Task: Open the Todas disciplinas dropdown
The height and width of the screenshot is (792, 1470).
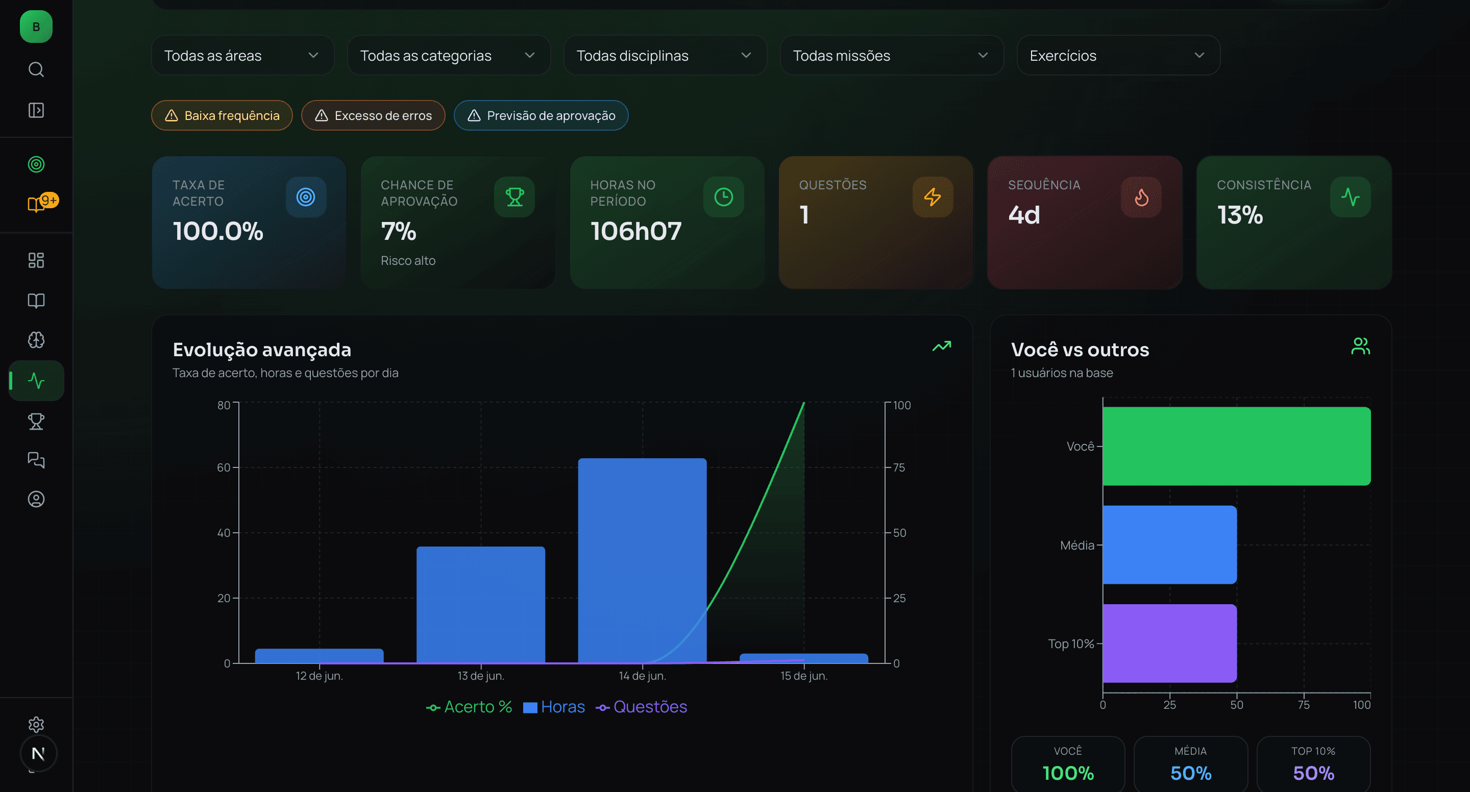Action: click(666, 55)
